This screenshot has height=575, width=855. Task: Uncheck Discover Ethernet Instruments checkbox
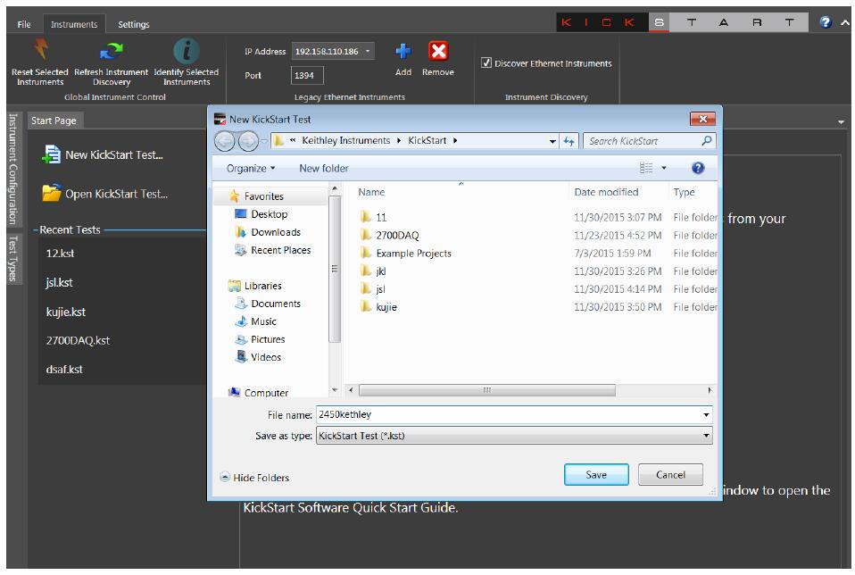click(x=486, y=63)
